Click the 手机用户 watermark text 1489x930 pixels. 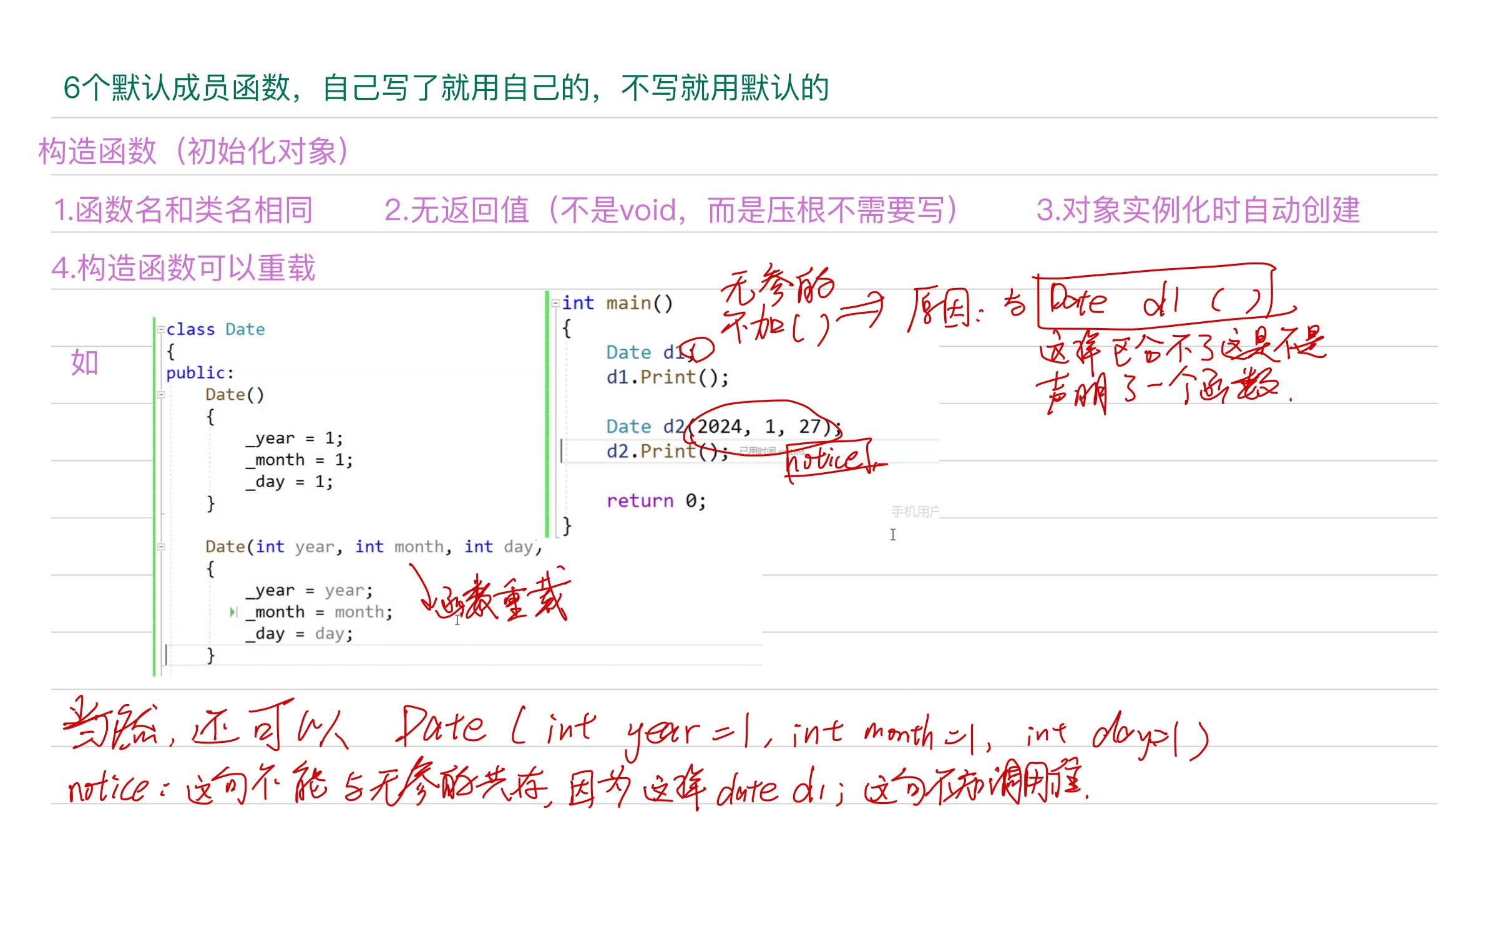(915, 510)
